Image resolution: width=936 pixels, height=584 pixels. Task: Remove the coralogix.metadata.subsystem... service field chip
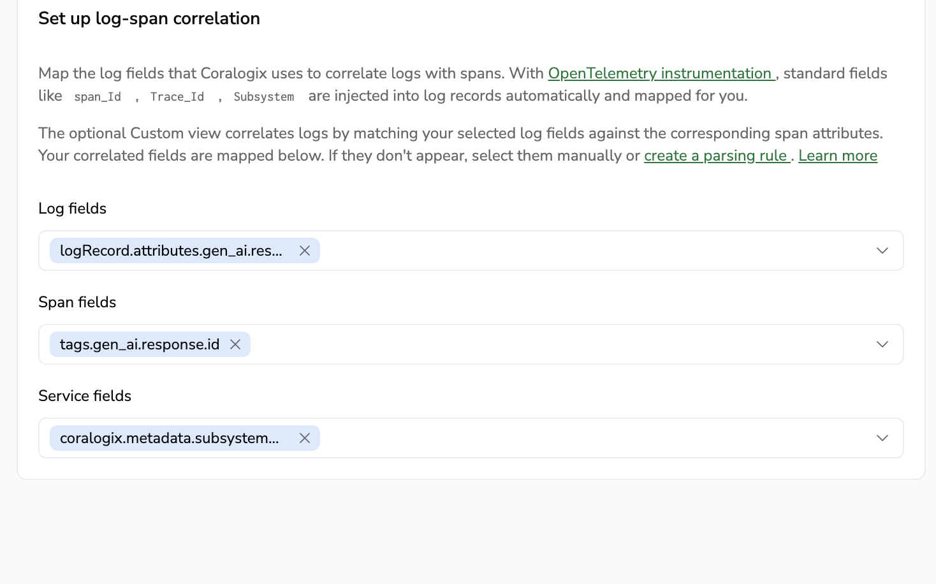[x=305, y=438]
